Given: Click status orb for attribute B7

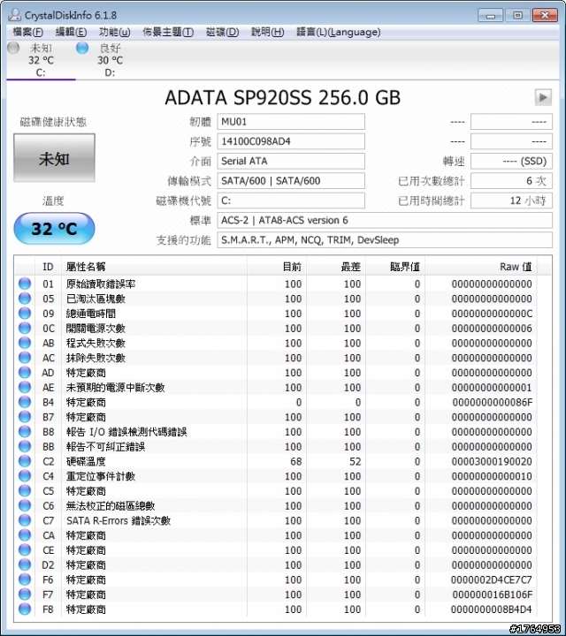Looking at the screenshot, I should pyautogui.click(x=25, y=417).
